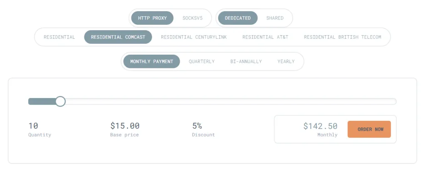Select Yearly billing period
This screenshot has height=173, width=426.
click(x=286, y=62)
